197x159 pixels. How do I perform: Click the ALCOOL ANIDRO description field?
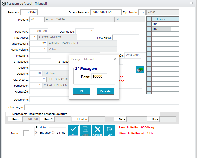pyautogui.click(x=57, y=37)
